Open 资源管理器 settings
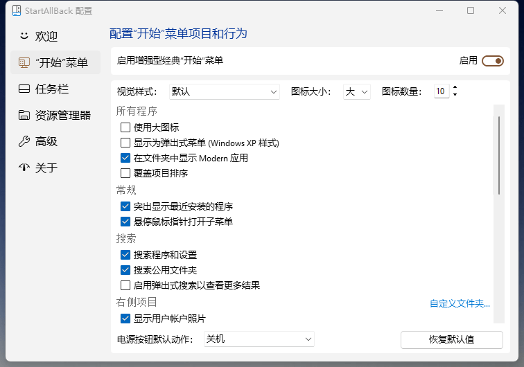Image resolution: width=524 pixels, height=367 pixels. coord(55,115)
